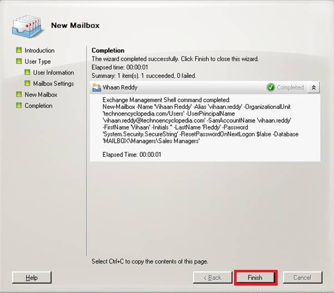
Task: Select the Mailbox Settings step indicator square
Action: click(x=27, y=83)
